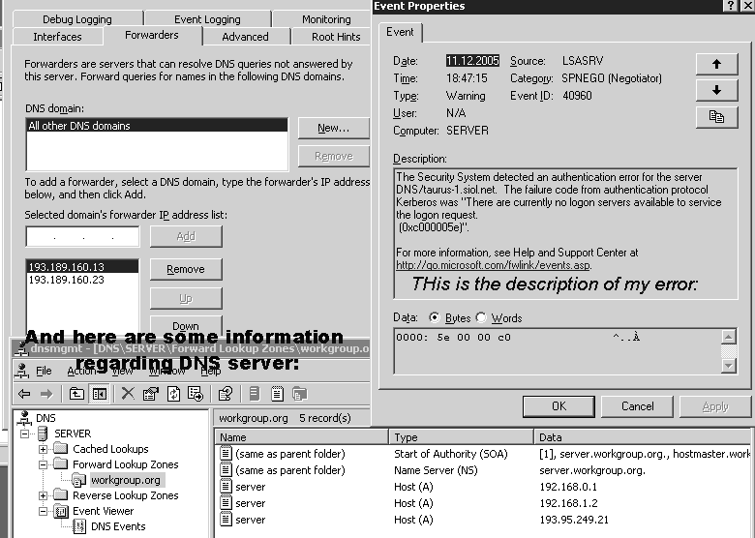Click the Refresh icon in dnsmgmt toolbar
This screenshot has width=755, height=538.
pos(173,394)
